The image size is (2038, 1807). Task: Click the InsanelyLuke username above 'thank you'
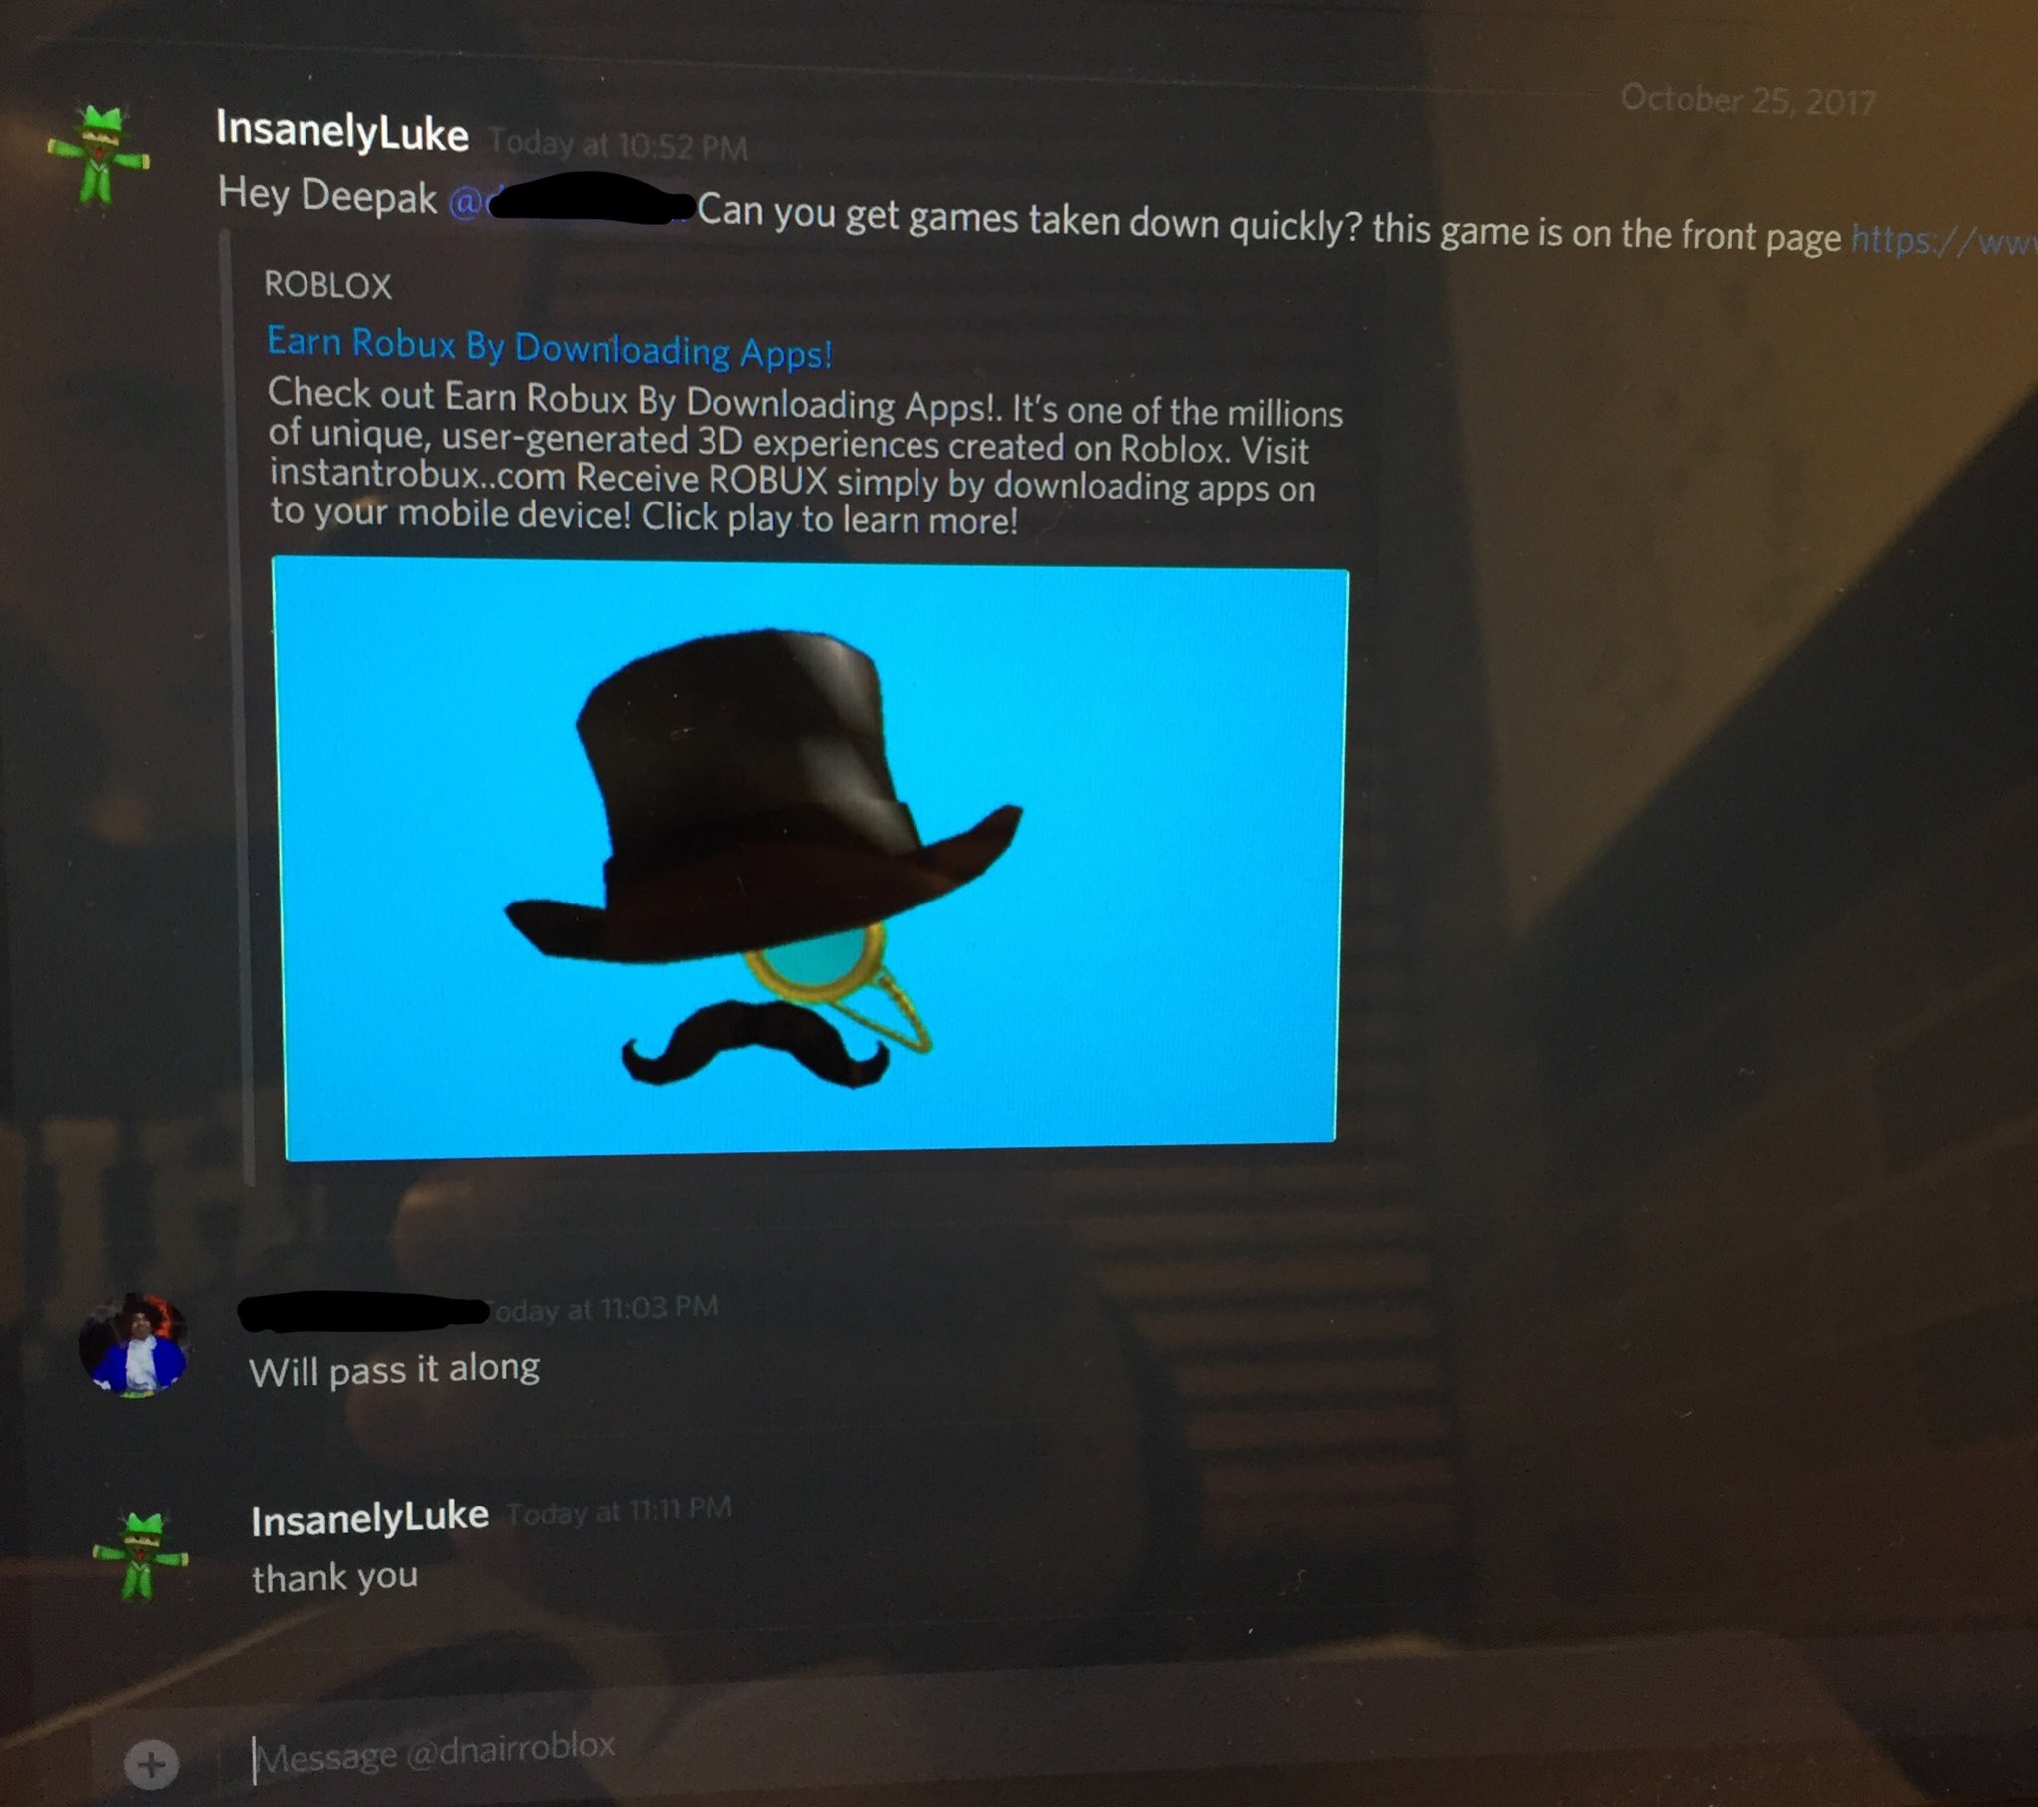coord(369,1518)
